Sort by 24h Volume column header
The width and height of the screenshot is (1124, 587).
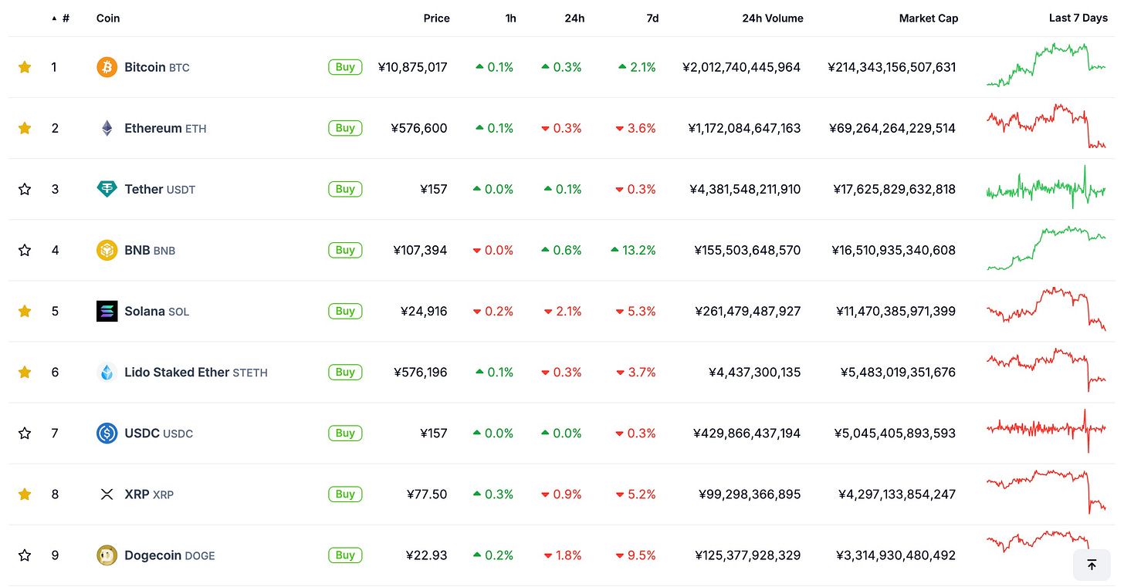773,18
